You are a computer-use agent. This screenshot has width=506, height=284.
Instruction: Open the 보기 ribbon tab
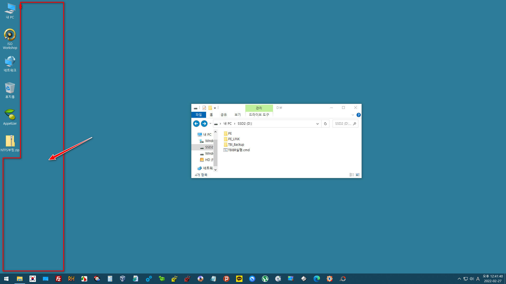238,115
